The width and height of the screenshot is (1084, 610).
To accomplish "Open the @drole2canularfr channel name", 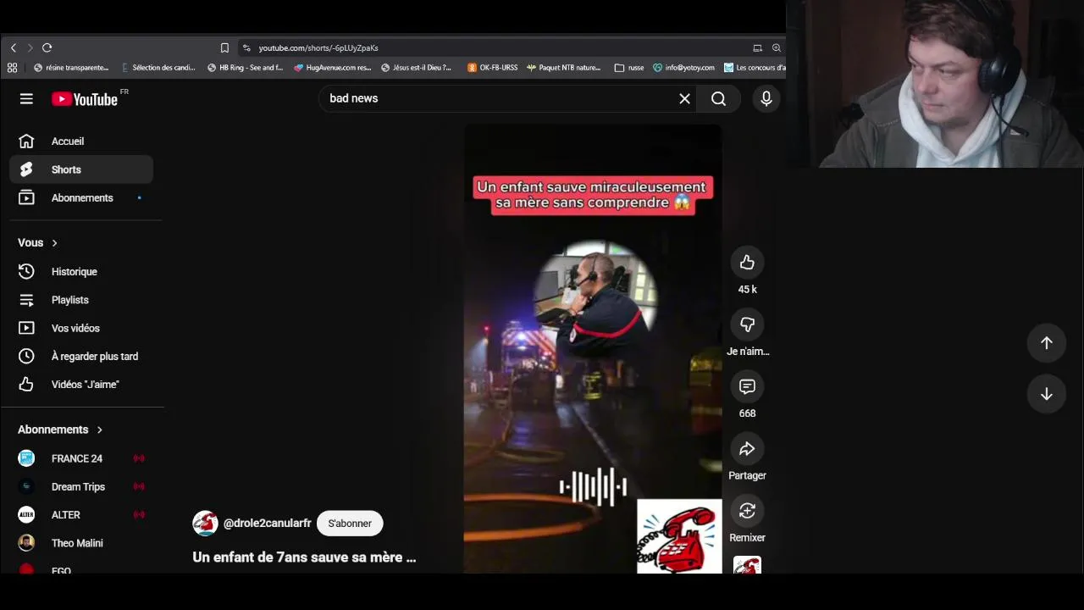I will pyautogui.click(x=268, y=524).
